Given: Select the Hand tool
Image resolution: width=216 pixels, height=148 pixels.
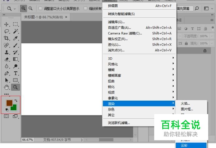Looking at the screenshot, I should pyautogui.click(x=7, y=87).
